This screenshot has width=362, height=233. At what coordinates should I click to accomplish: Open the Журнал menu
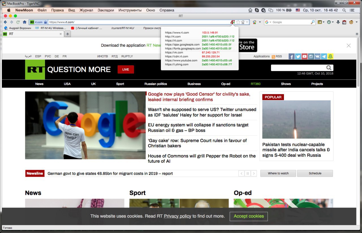[86, 10]
